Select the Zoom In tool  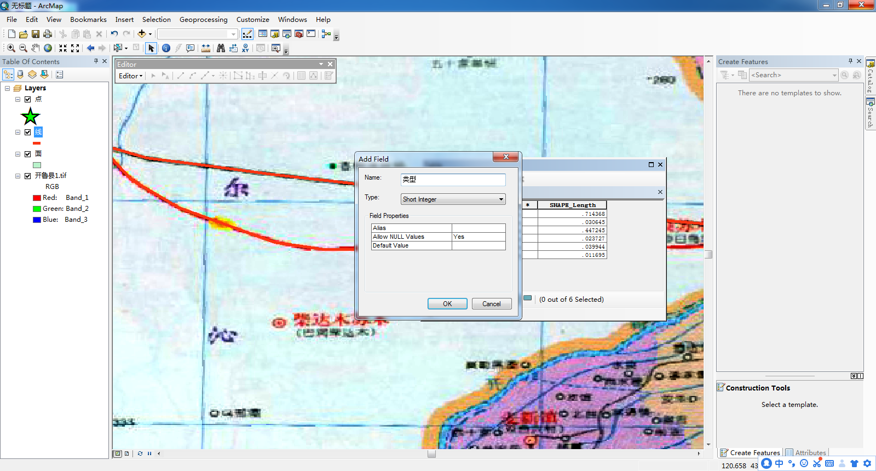pos(11,48)
